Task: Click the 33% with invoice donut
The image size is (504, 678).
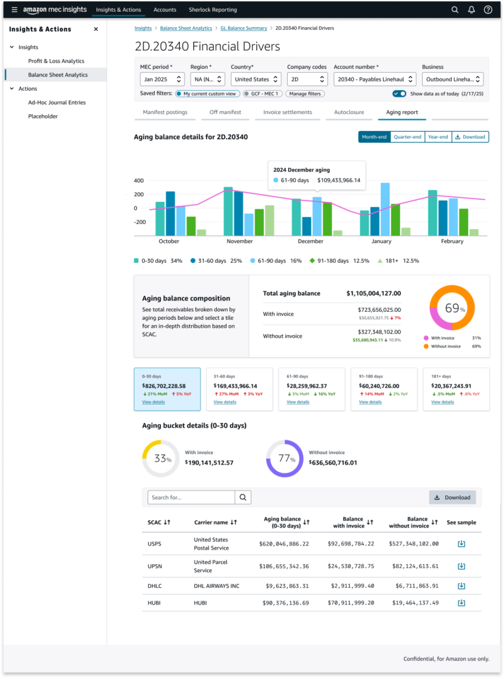Action: tap(161, 458)
